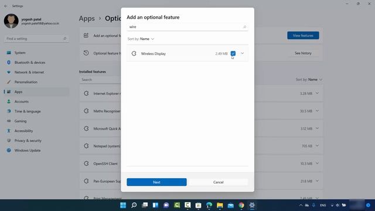The height and width of the screenshot is (211, 375).
Task: Expand Wireless Display details chevron
Action: pos(242,53)
